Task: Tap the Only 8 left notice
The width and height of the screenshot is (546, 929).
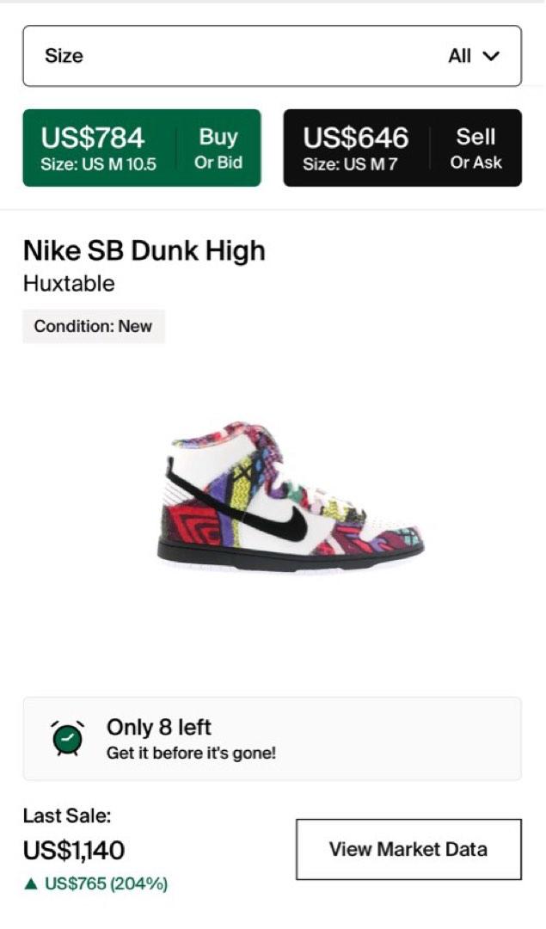Action: (x=158, y=727)
